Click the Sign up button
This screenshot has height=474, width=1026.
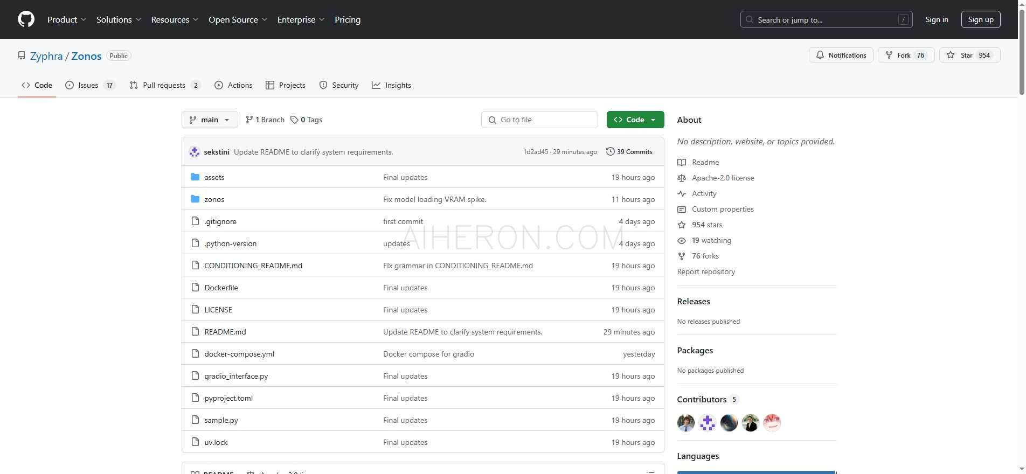[981, 19]
